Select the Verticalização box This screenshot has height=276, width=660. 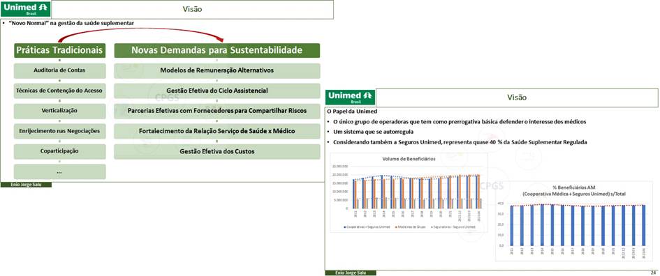60,111
